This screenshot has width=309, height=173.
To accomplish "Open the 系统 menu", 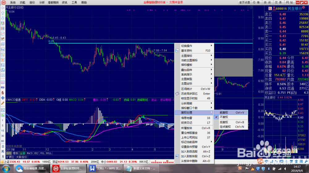I will (13, 2).
